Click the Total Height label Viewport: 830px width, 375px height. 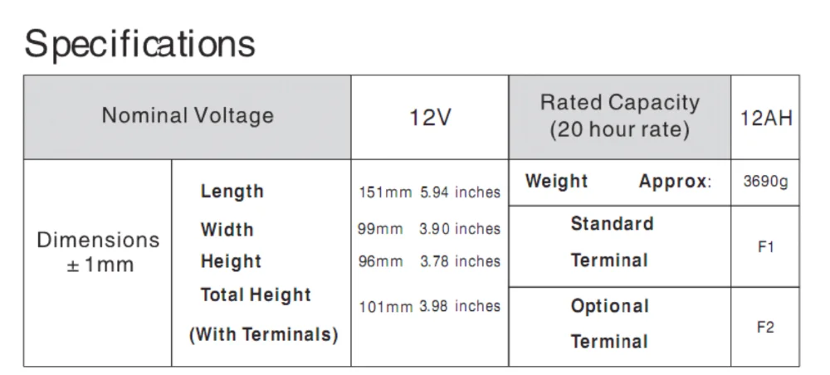click(256, 295)
